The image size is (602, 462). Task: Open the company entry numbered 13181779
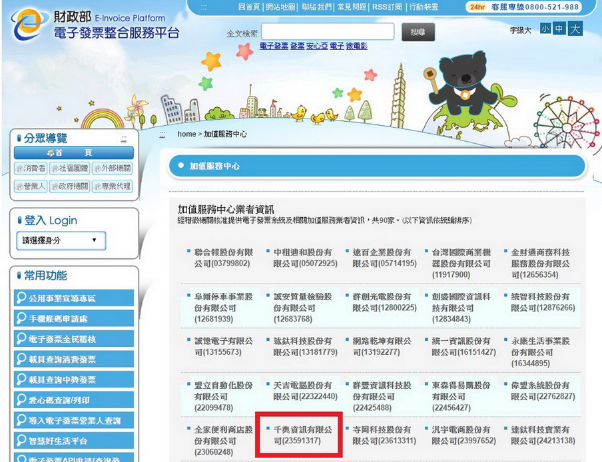pos(305,346)
